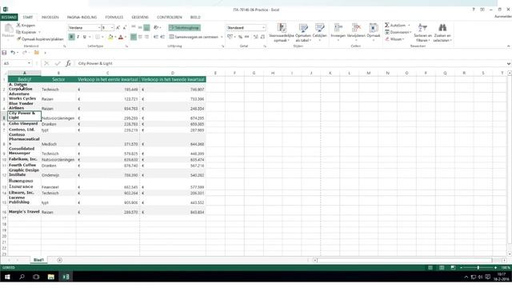Increase indent in alignment group
This screenshot has width=512, height=288.
pyautogui.click(x=162, y=37)
